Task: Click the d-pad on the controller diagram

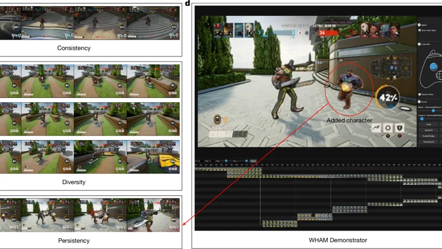Action: [x=439, y=75]
